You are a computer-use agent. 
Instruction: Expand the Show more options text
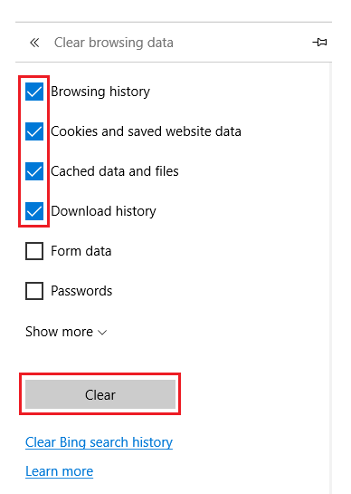(59, 332)
